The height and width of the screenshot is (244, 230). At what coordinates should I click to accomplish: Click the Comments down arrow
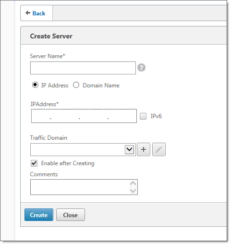[133, 191]
